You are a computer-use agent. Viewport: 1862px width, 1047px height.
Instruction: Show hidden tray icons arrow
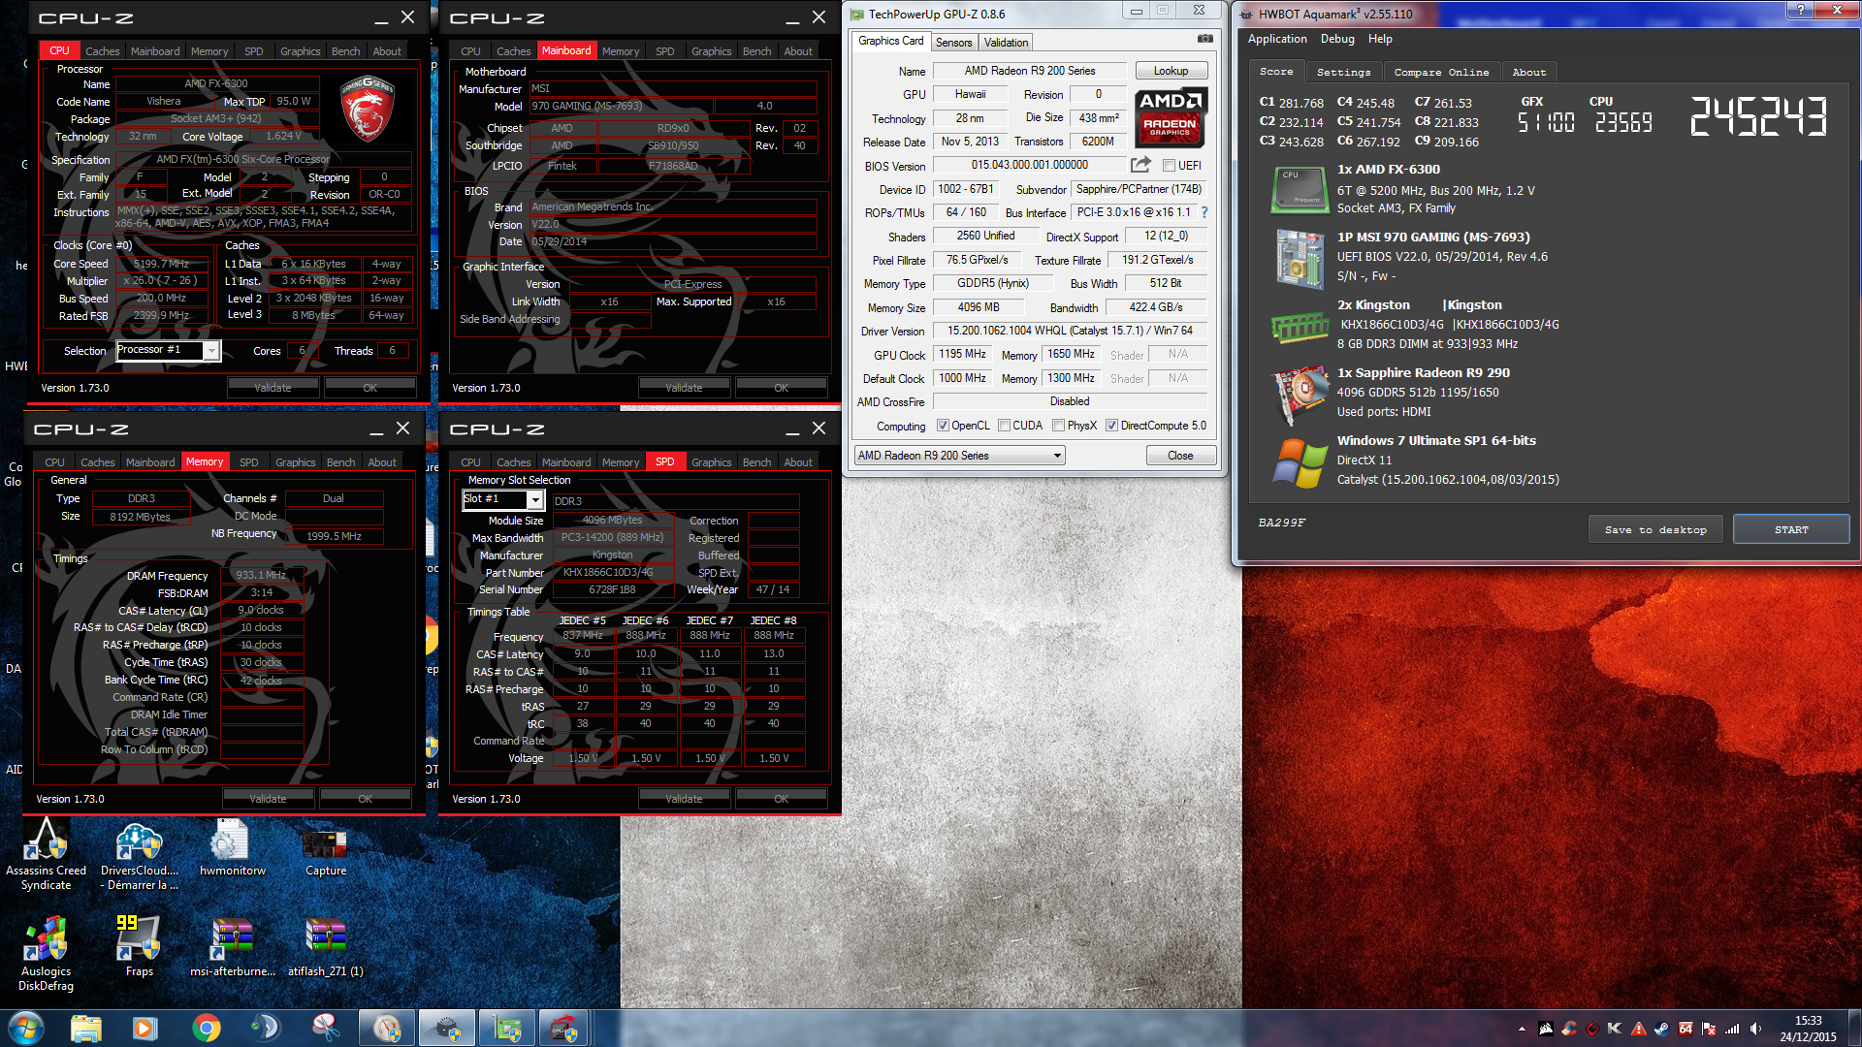pyautogui.click(x=1522, y=1029)
